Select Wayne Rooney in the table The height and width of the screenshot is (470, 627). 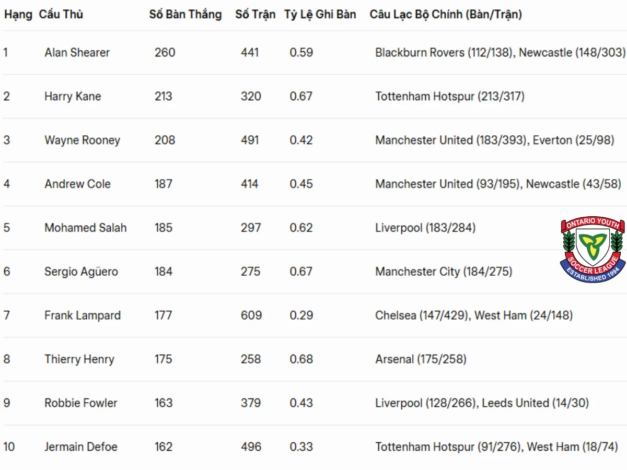pyautogui.click(x=83, y=140)
